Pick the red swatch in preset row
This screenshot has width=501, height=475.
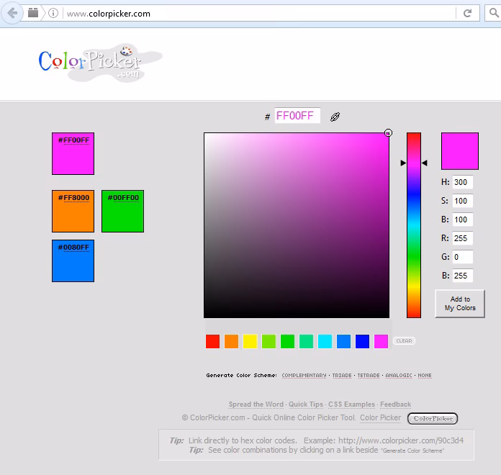[212, 341]
